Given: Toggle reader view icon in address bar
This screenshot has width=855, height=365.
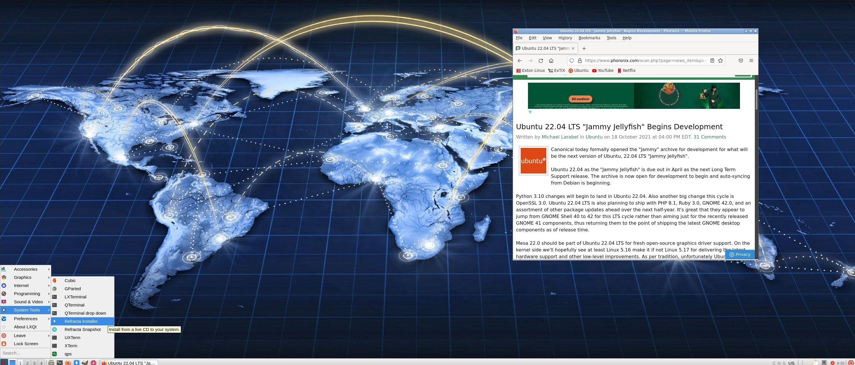Looking at the screenshot, I should [x=712, y=61].
